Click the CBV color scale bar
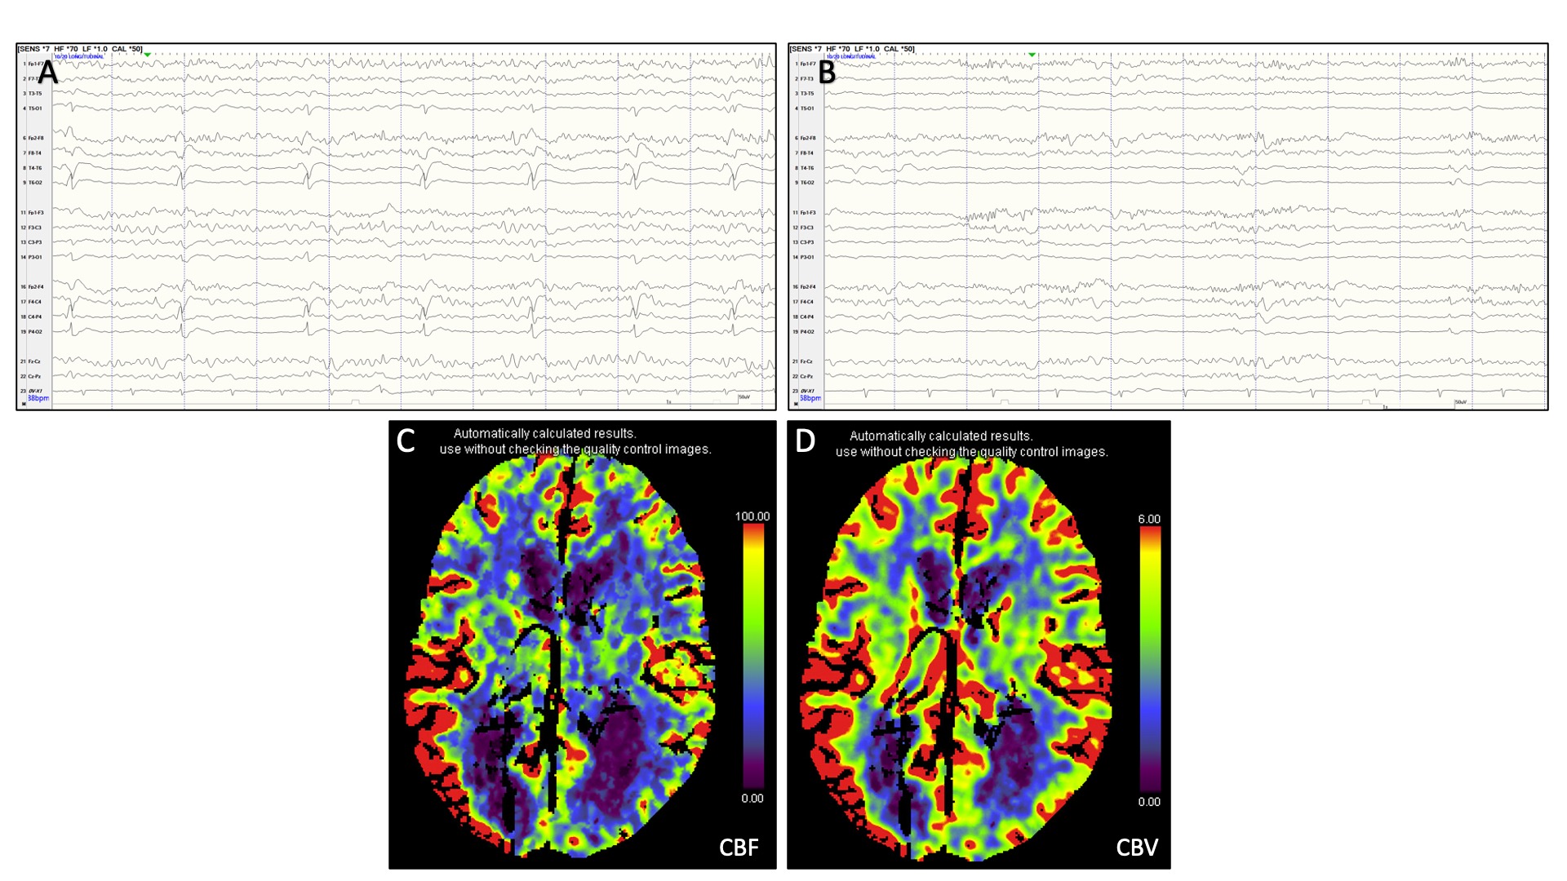 point(1150,659)
